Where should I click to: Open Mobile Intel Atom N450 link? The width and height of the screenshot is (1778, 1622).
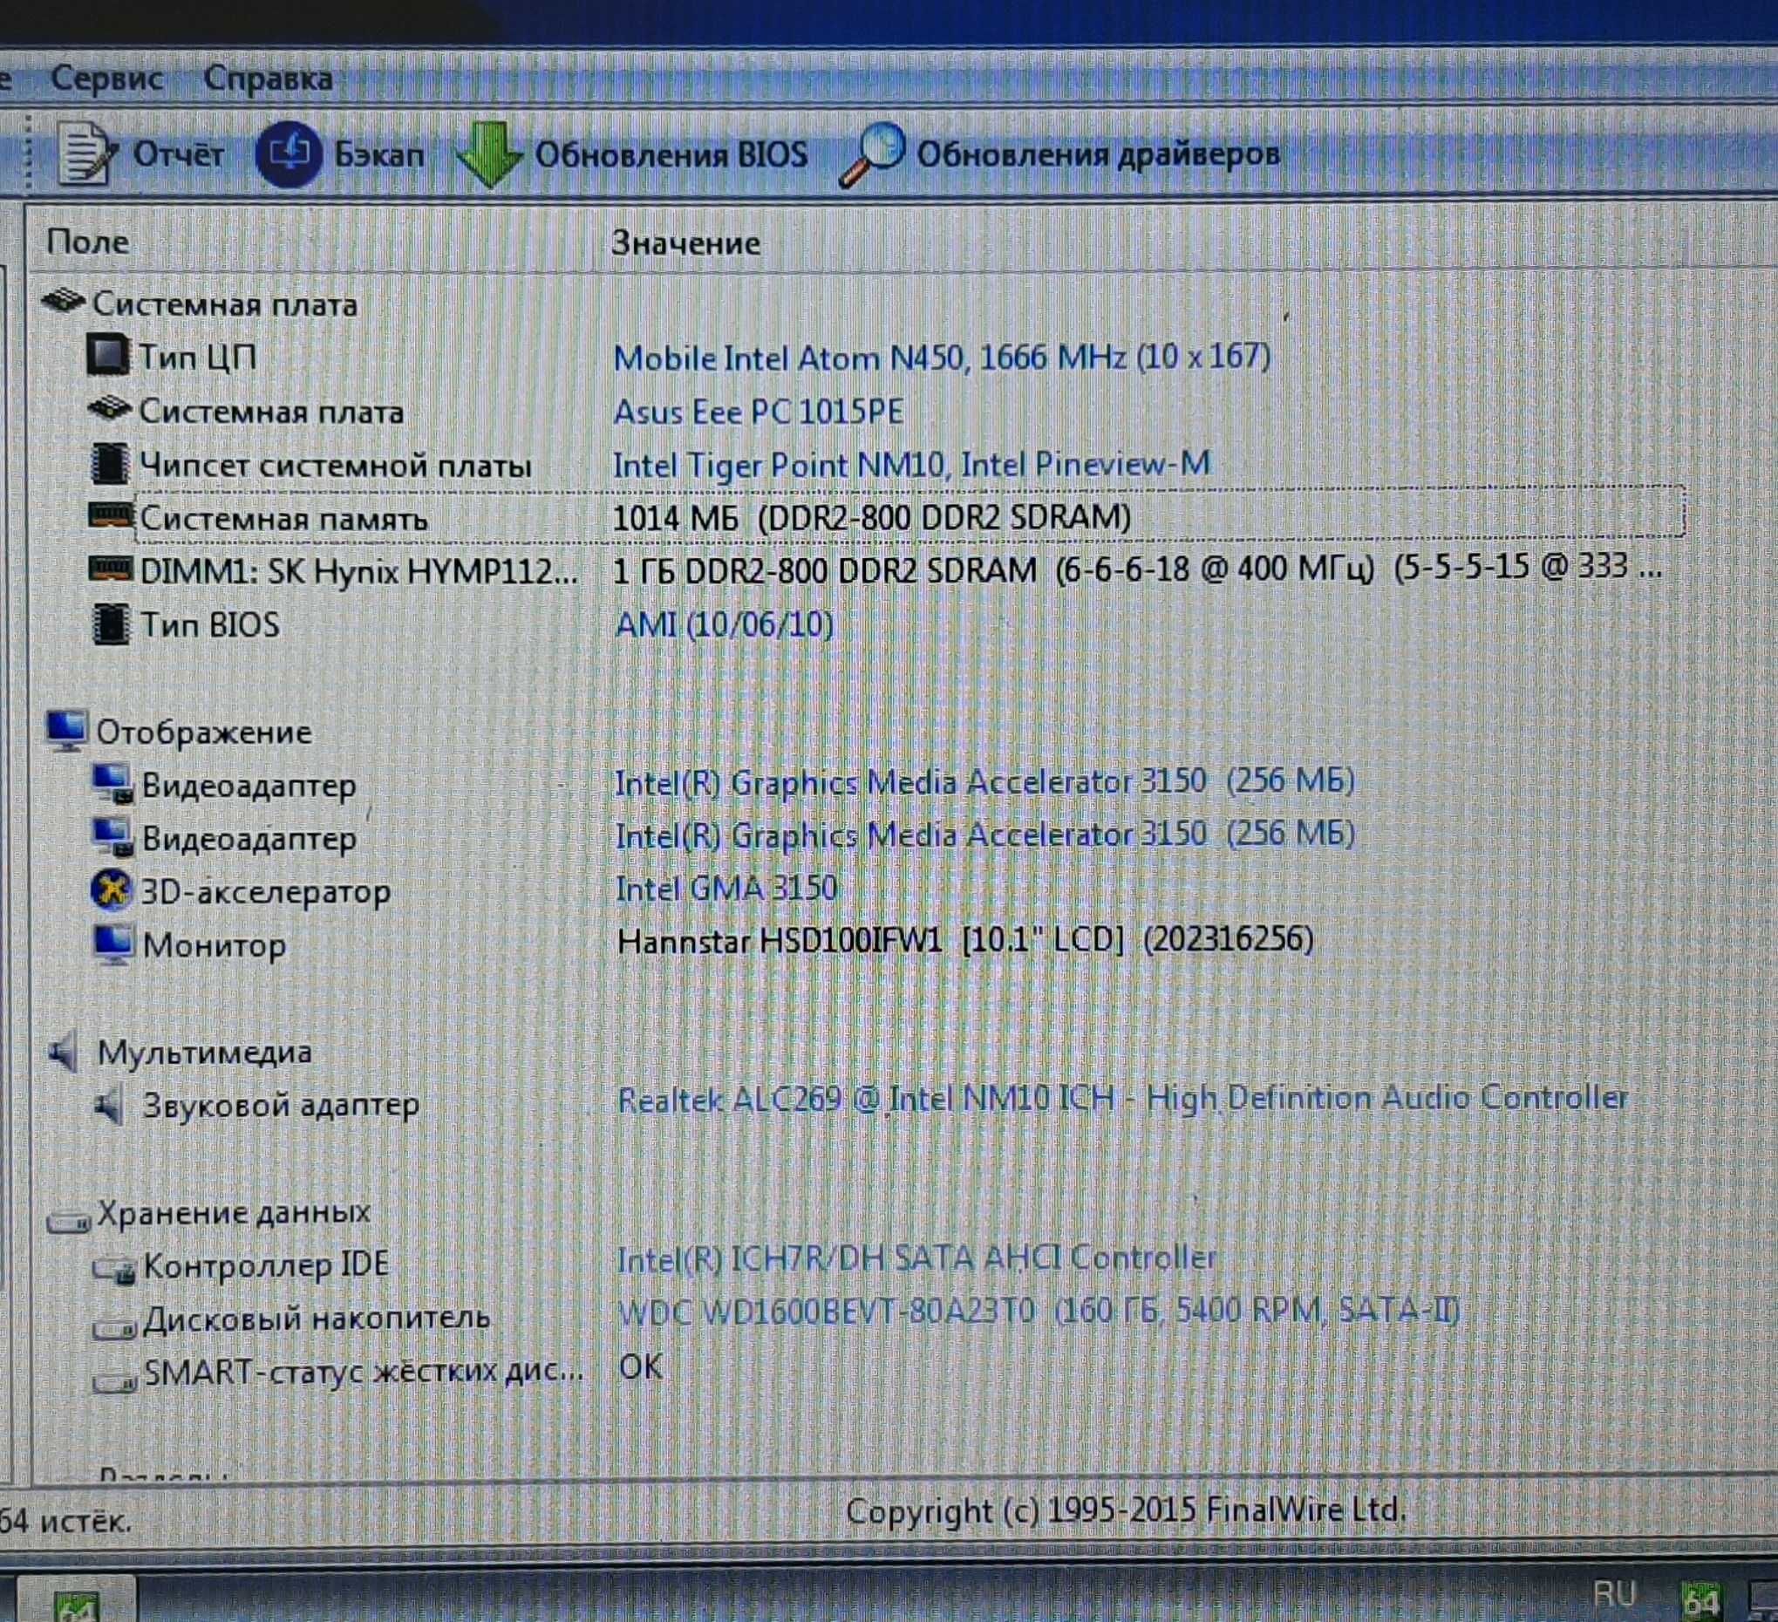942,358
